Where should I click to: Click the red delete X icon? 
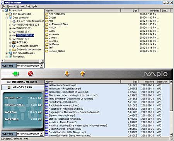30,74
